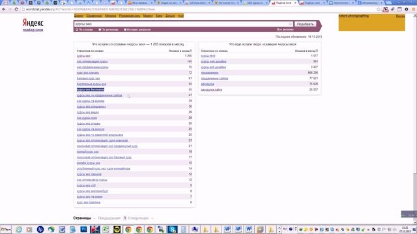The width and height of the screenshot is (417, 234).
Task: Open the 'раскрутка сайта' related query link
Action: point(211,90)
